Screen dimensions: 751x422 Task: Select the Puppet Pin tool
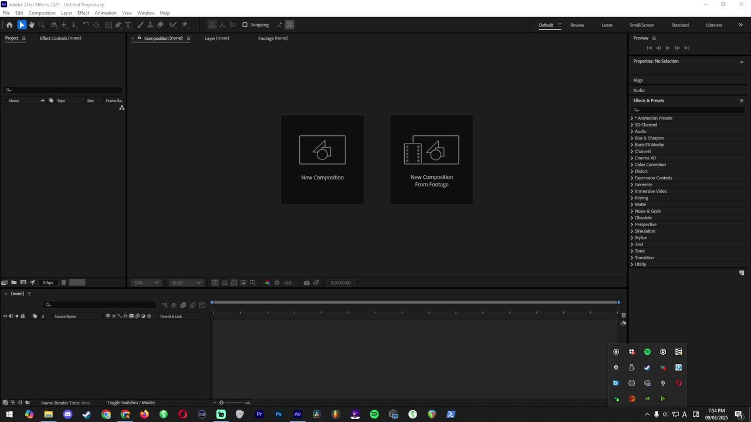pos(185,25)
